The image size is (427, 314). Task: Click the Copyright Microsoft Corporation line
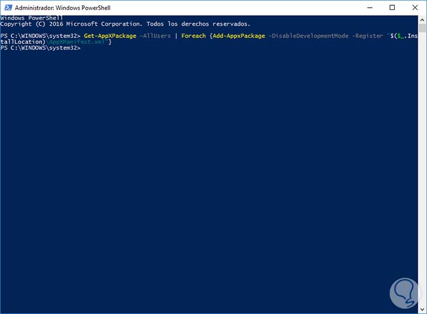[x=125, y=24]
